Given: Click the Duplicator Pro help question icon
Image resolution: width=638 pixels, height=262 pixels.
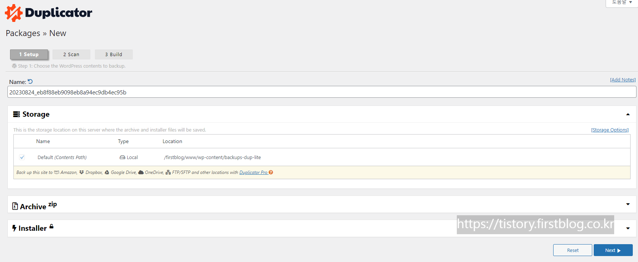Looking at the screenshot, I should coord(271,172).
